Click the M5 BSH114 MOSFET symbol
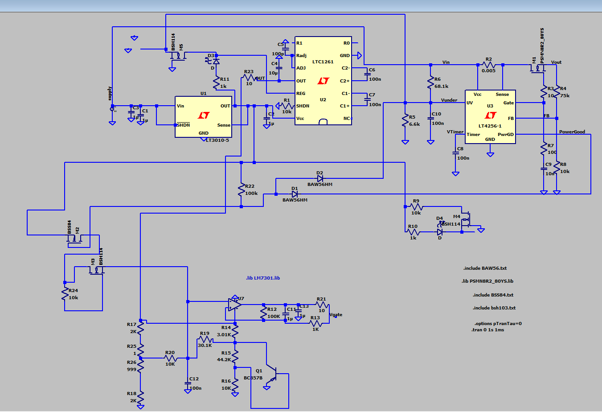Image resolution: width=602 pixels, height=412 pixels. 178,56
